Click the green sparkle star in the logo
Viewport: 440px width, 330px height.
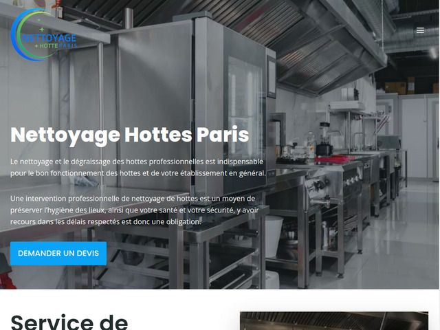click(x=41, y=29)
